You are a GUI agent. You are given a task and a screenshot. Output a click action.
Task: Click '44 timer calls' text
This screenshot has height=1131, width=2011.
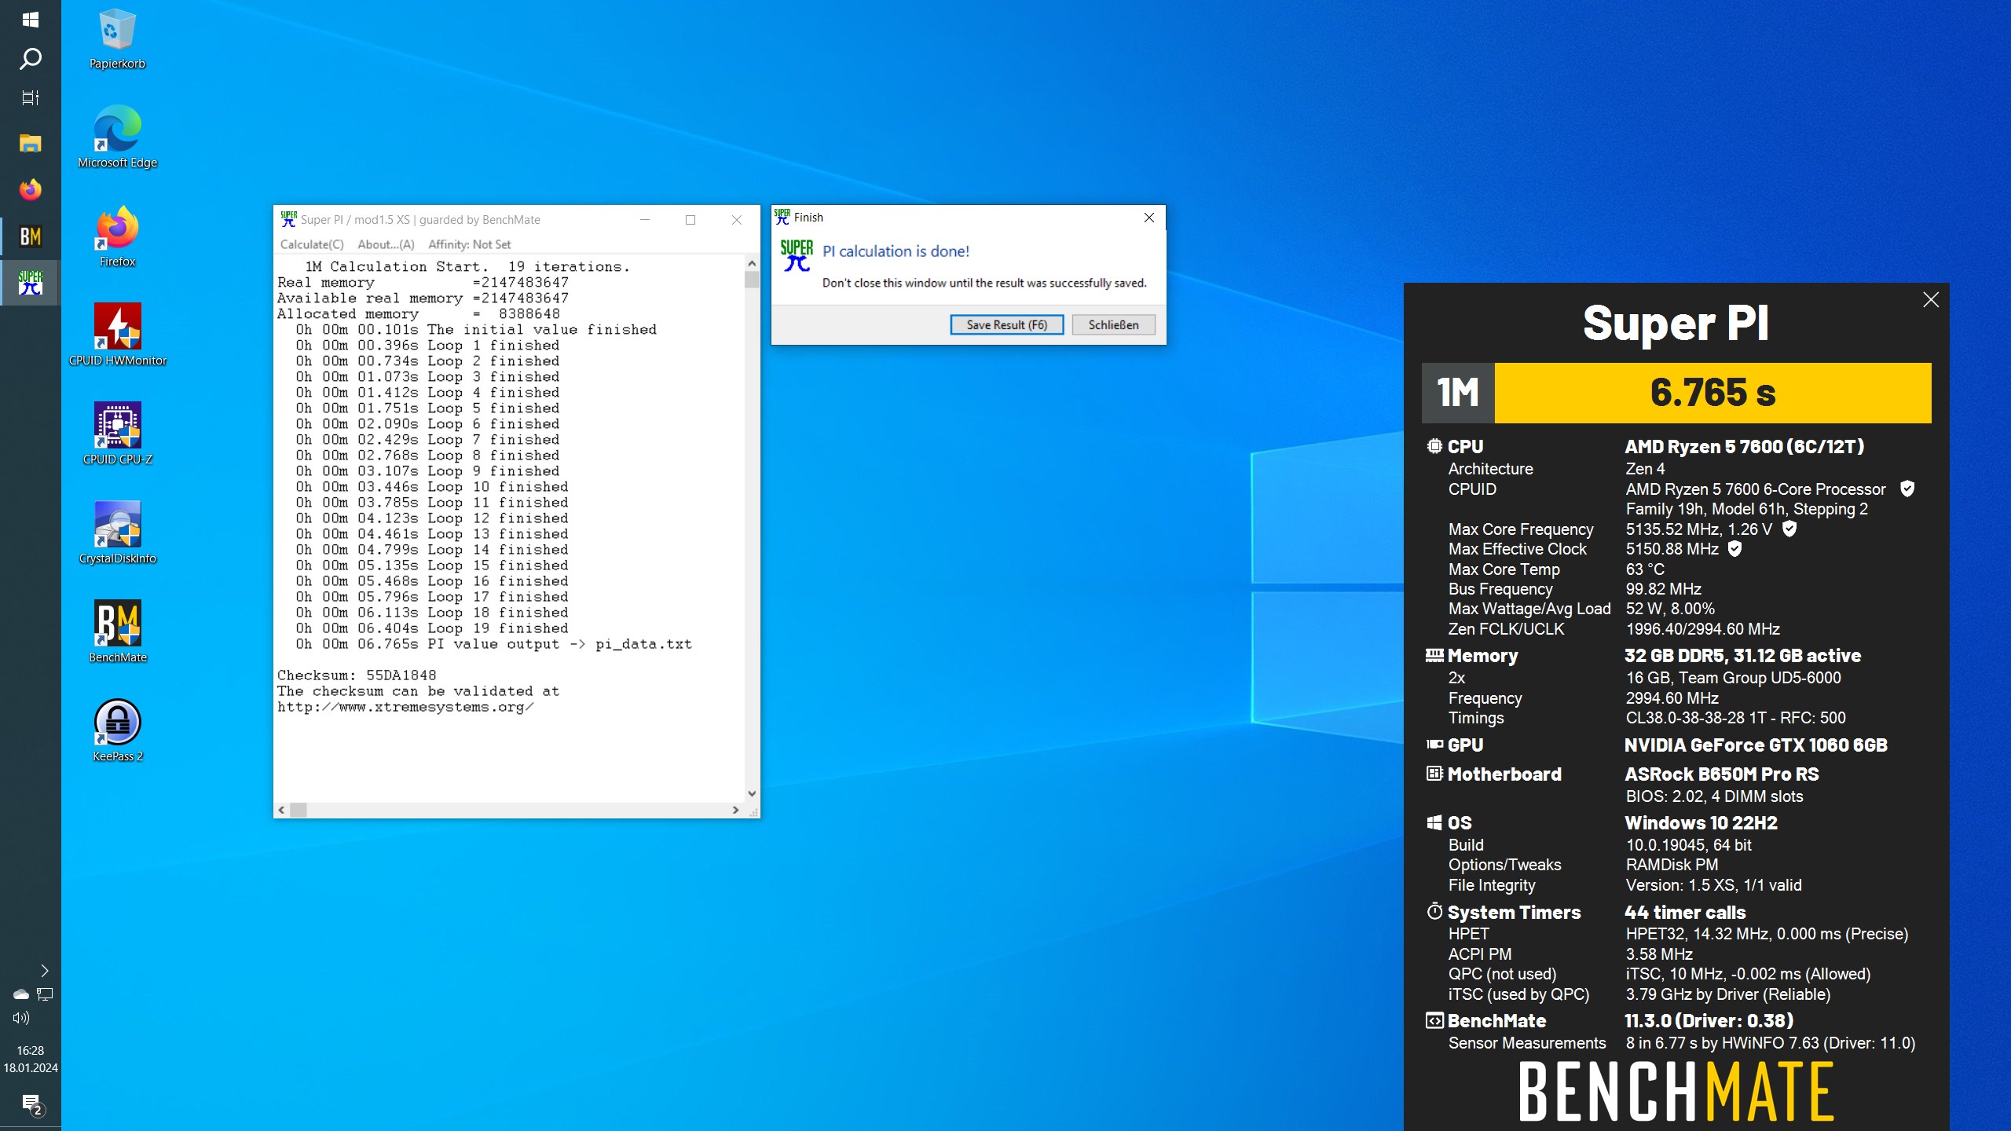[x=1685, y=912]
